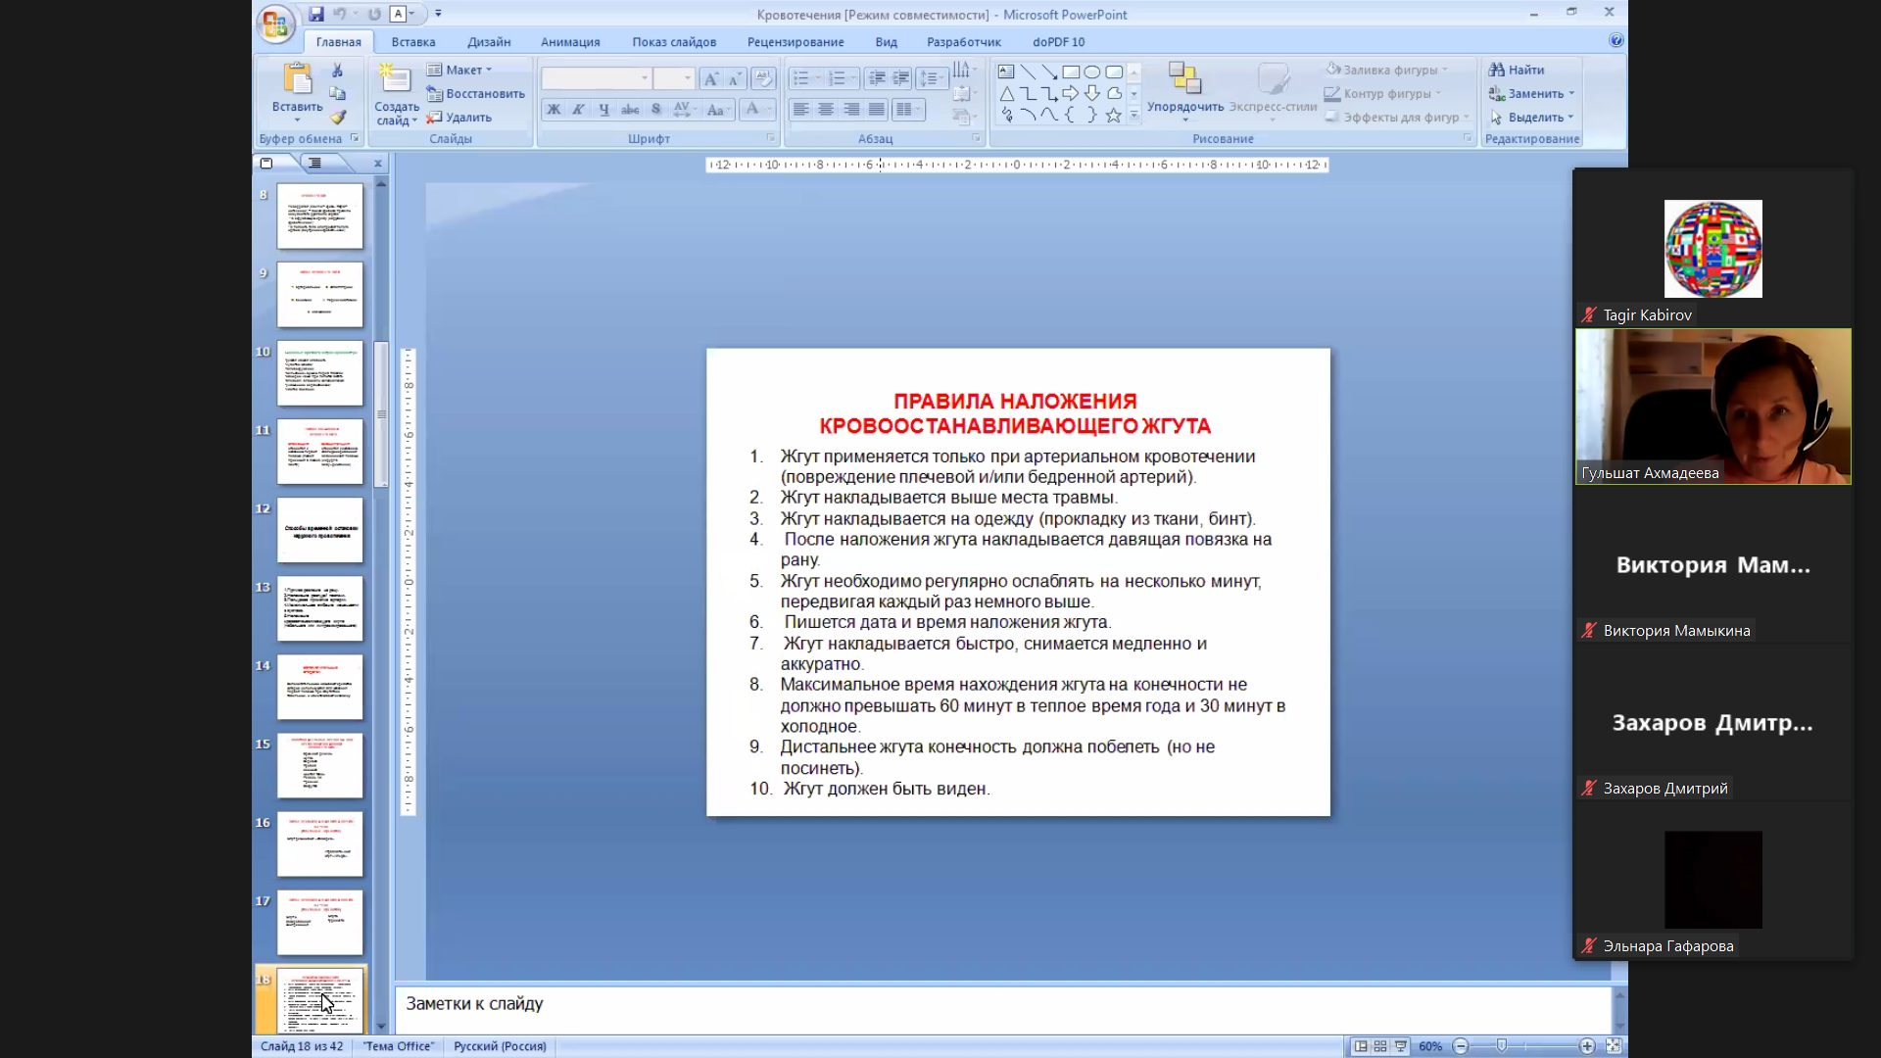This screenshot has width=1881, height=1058.
Task: Click the Save icon in quick access toolbar
Action: click(x=315, y=14)
